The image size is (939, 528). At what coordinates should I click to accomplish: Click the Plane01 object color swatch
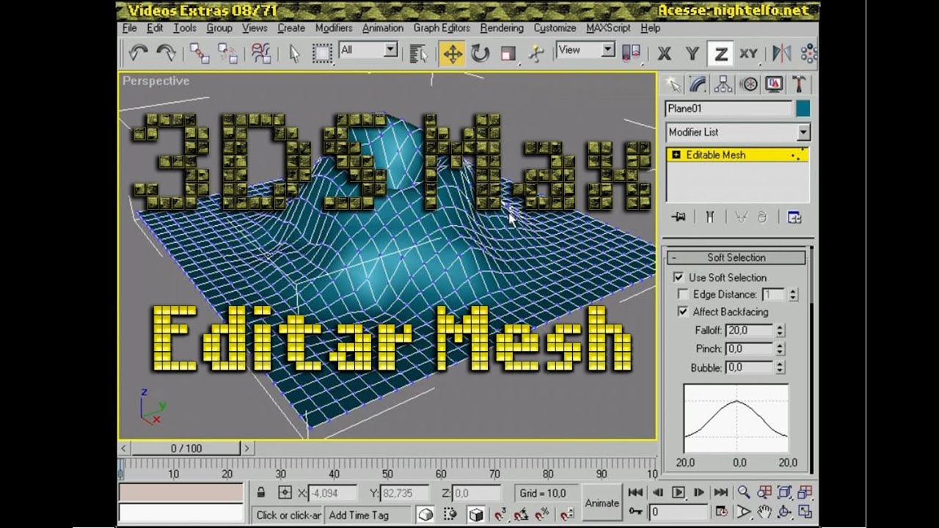point(803,109)
